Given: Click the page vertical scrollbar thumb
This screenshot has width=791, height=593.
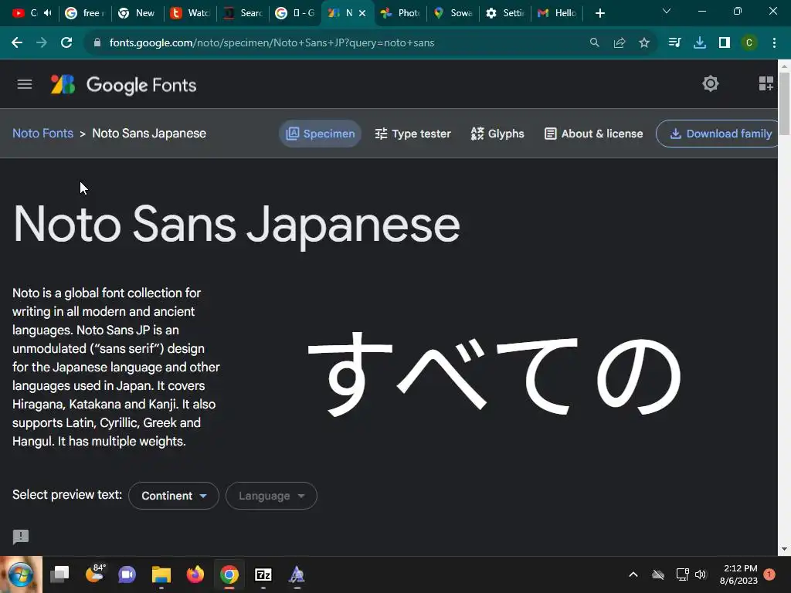Looking at the screenshot, I should coord(784,103).
